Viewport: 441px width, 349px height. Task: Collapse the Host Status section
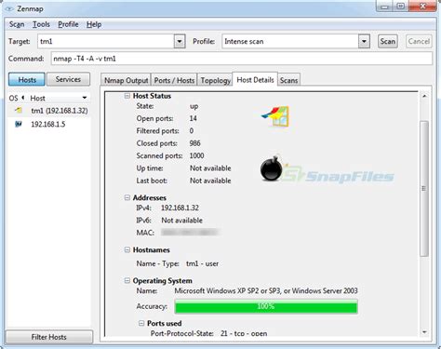pos(127,96)
